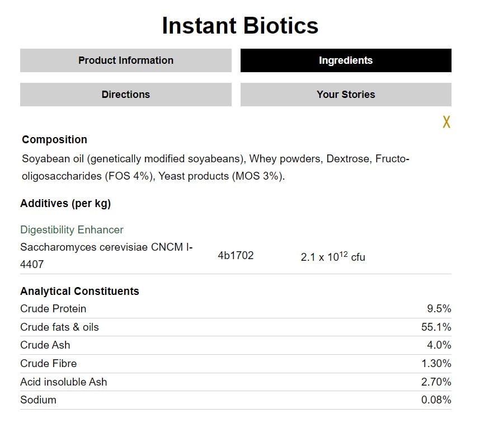Click the Additives (per kg) heading
The image size is (489, 432).
click(x=65, y=204)
